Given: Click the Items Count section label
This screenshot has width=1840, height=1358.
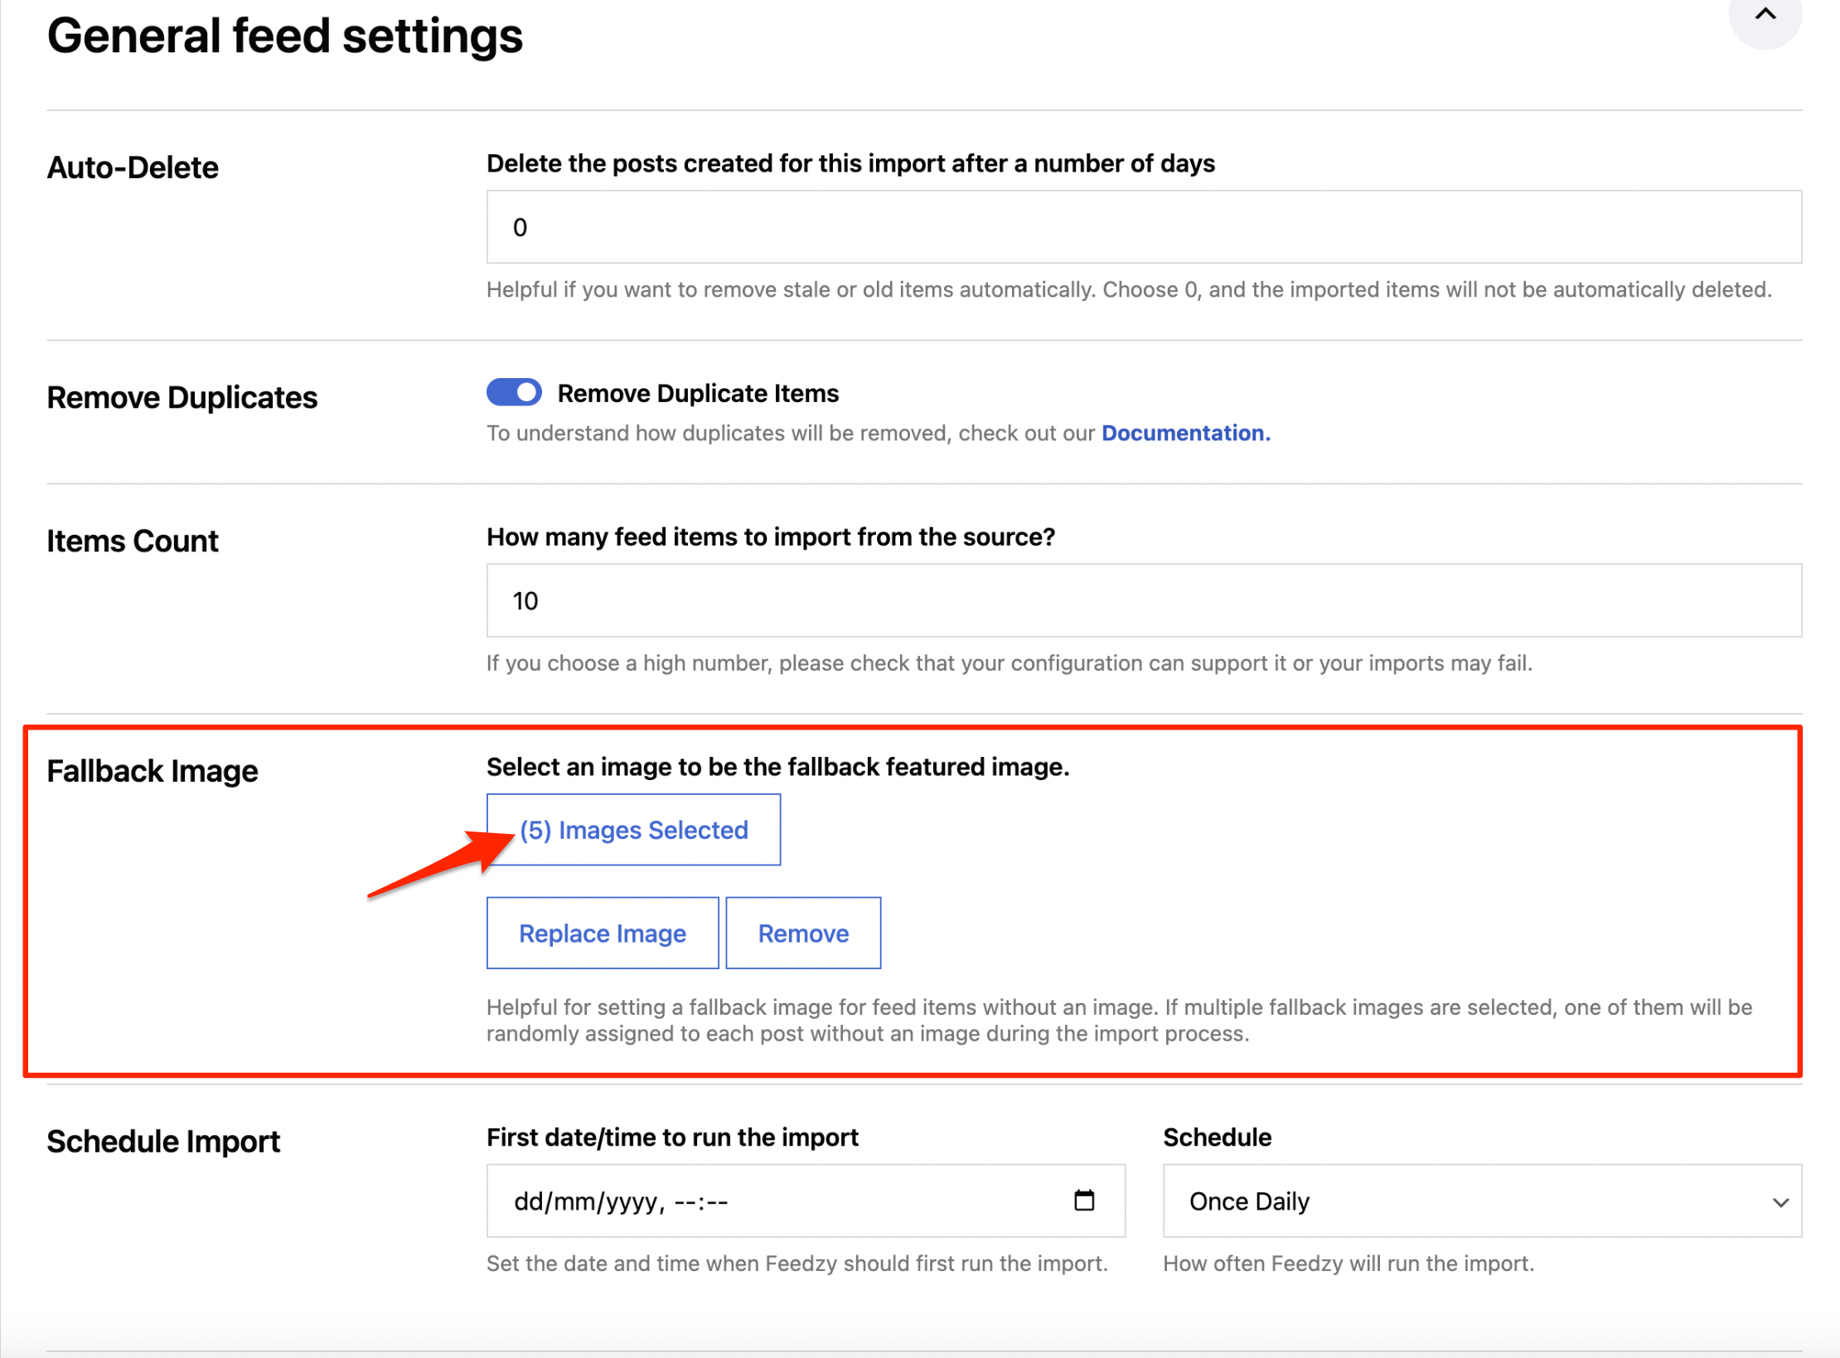Looking at the screenshot, I should pos(133,541).
